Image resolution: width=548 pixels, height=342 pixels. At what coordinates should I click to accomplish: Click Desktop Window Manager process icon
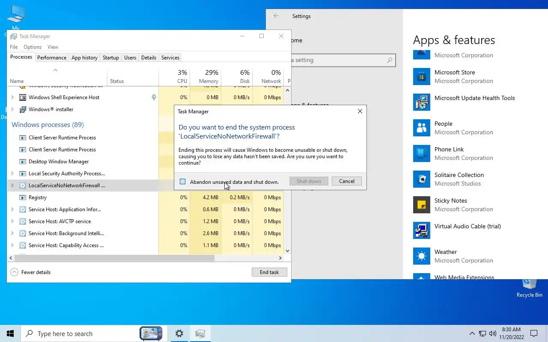pyautogui.click(x=23, y=162)
